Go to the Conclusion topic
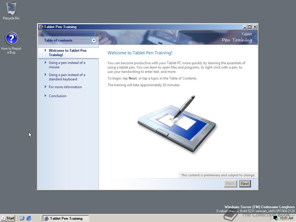296x222 pixels. (x=58, y=96)
